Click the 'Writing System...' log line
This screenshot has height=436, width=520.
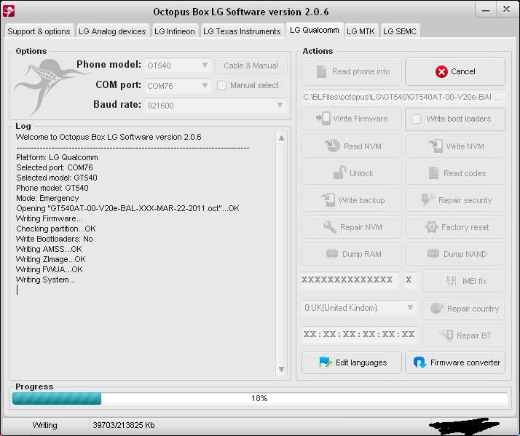[46, 280]
